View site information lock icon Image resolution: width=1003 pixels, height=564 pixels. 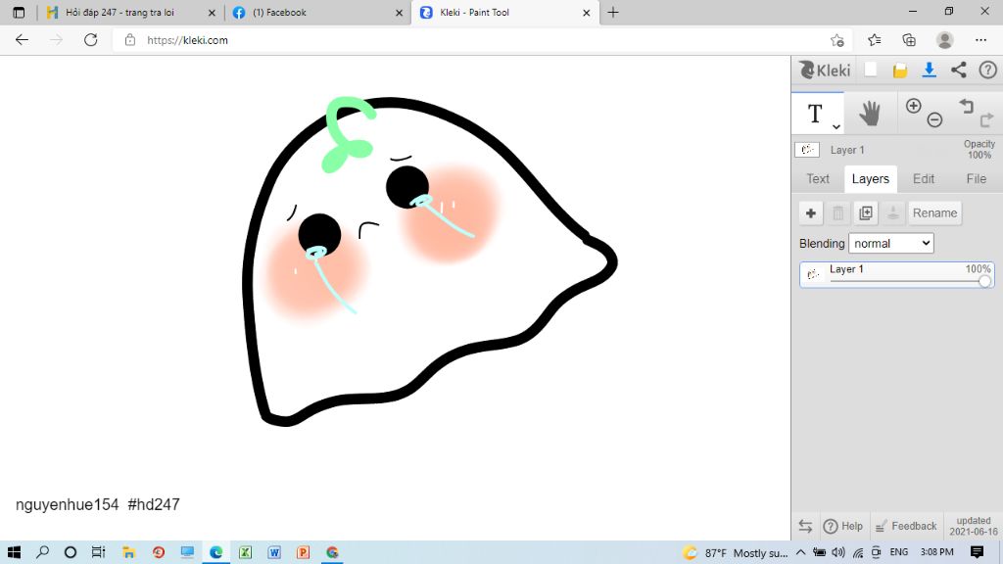coord(130,39)
